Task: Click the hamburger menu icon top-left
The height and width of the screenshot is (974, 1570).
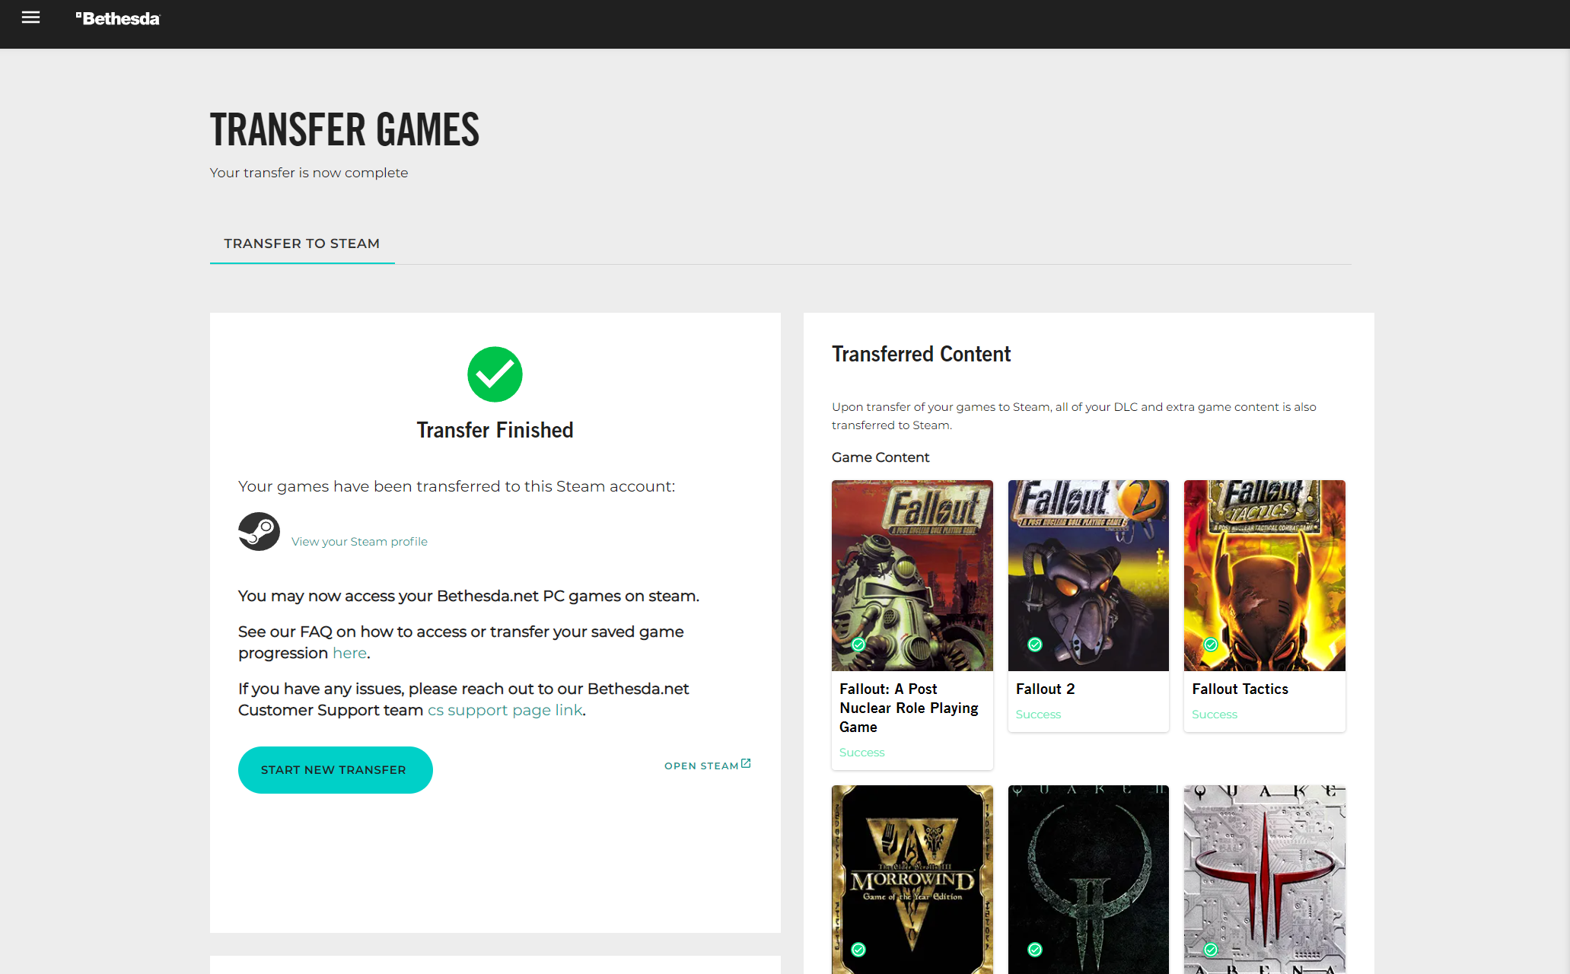Action: point(30,17)
